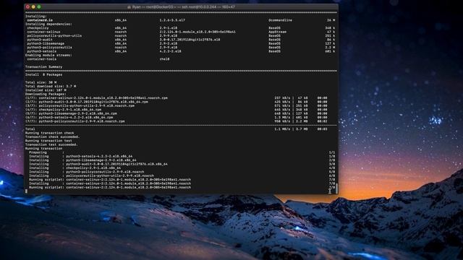Close the terminal window with red button
Viewport: 463px width, 260px height.
pos(27,6)
